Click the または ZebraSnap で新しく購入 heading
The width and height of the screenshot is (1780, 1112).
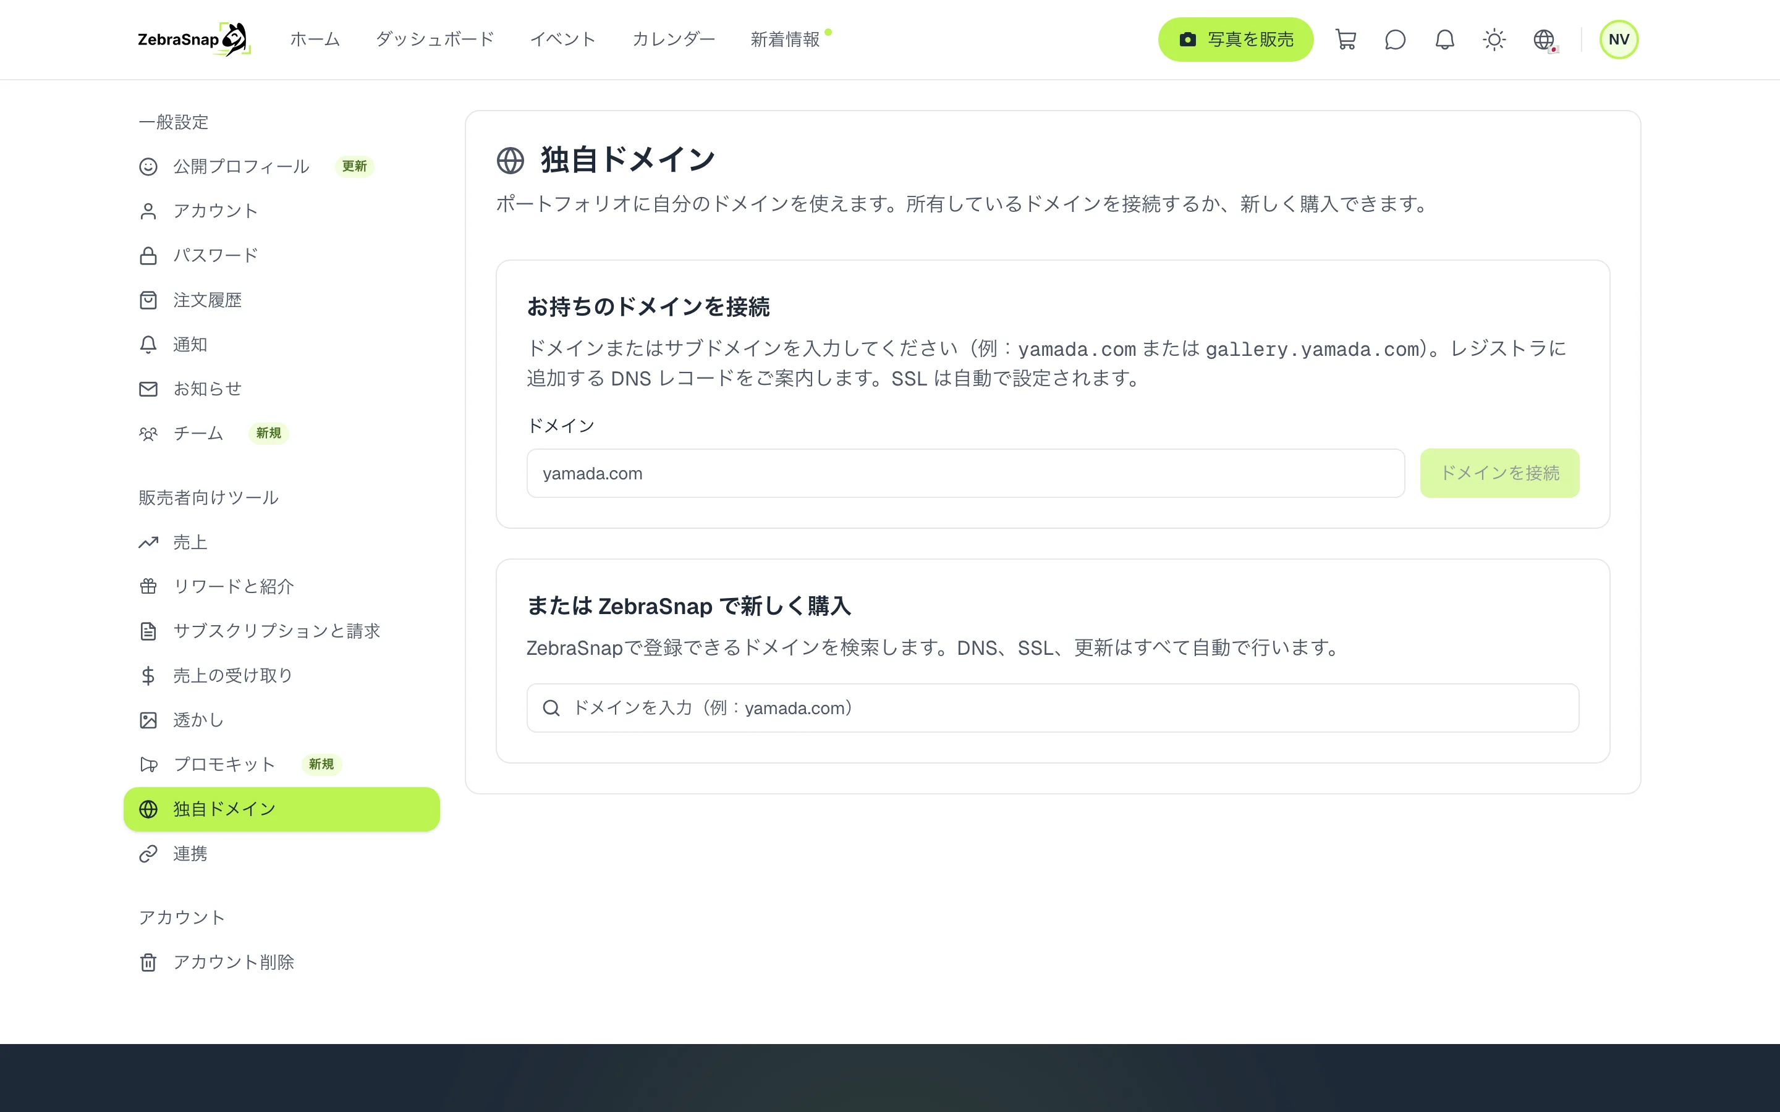(x=689, y=606)
